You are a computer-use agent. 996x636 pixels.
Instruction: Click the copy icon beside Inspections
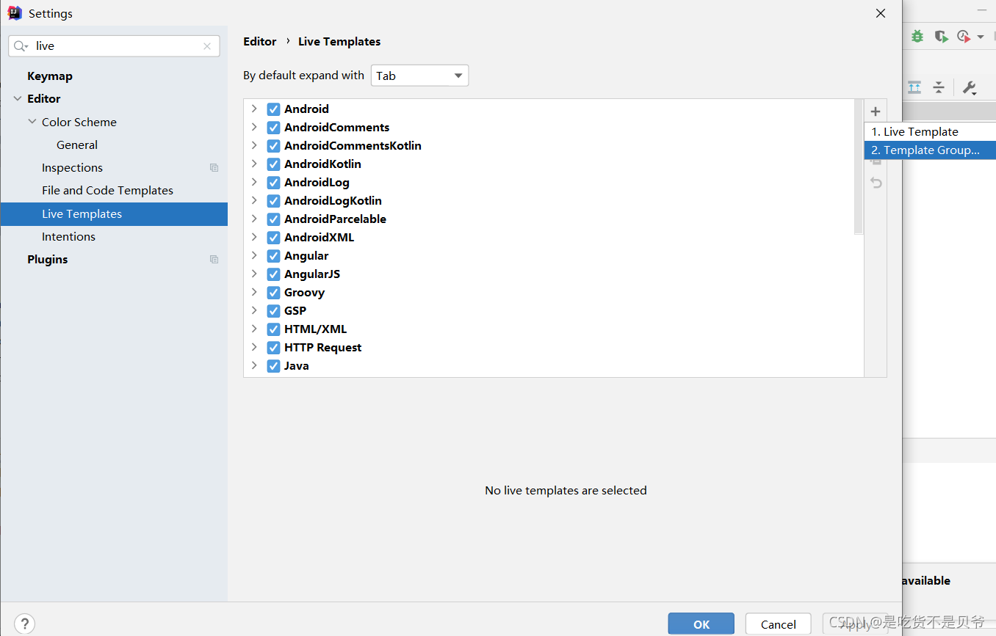coord(214,168)
